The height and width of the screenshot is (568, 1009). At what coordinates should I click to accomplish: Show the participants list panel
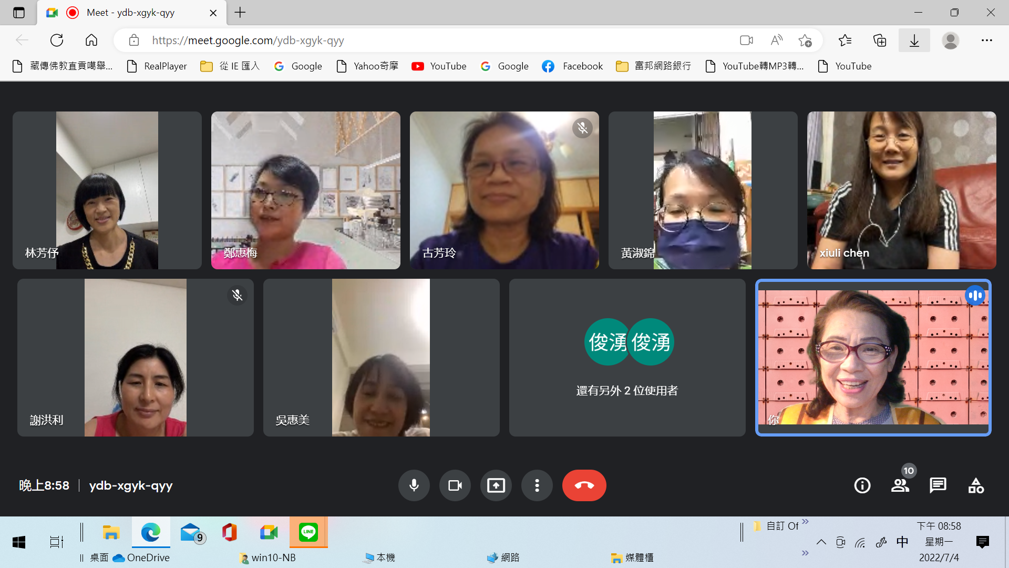900,485
